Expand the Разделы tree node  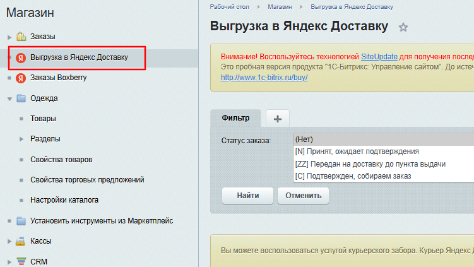tap(21, 139)
